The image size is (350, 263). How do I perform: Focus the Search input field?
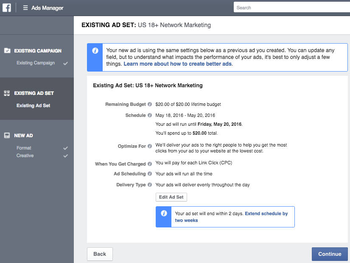(292, 8)
